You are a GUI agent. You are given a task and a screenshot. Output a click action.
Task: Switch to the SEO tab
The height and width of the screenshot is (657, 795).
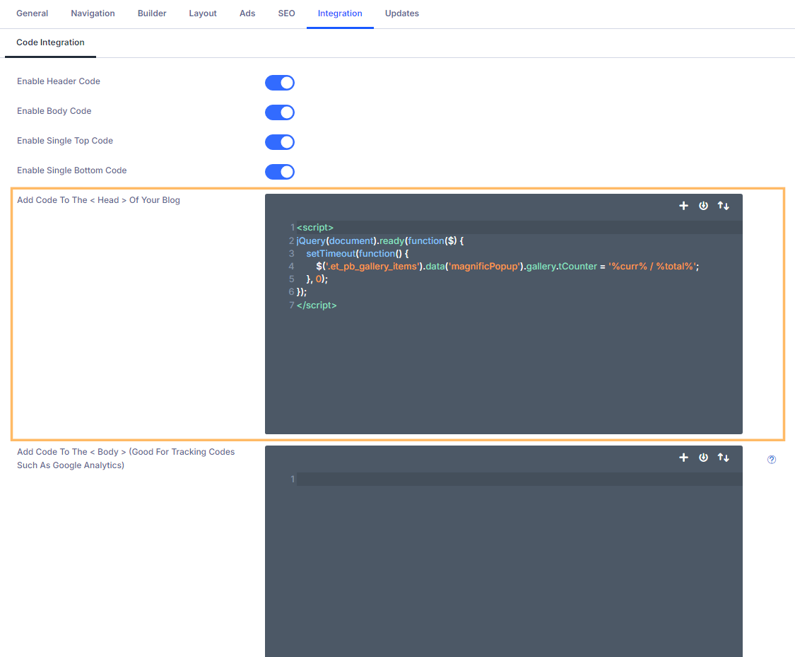click(x=286, y=13)
